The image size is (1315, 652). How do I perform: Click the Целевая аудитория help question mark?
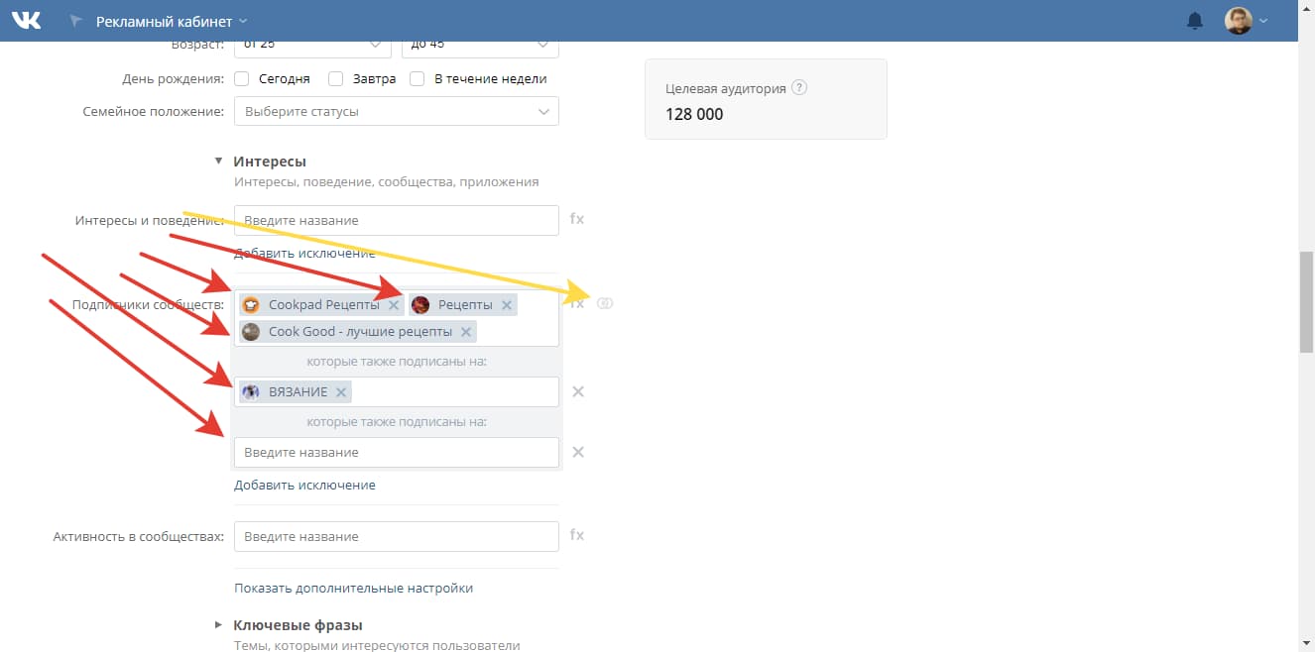click(799, 87)
